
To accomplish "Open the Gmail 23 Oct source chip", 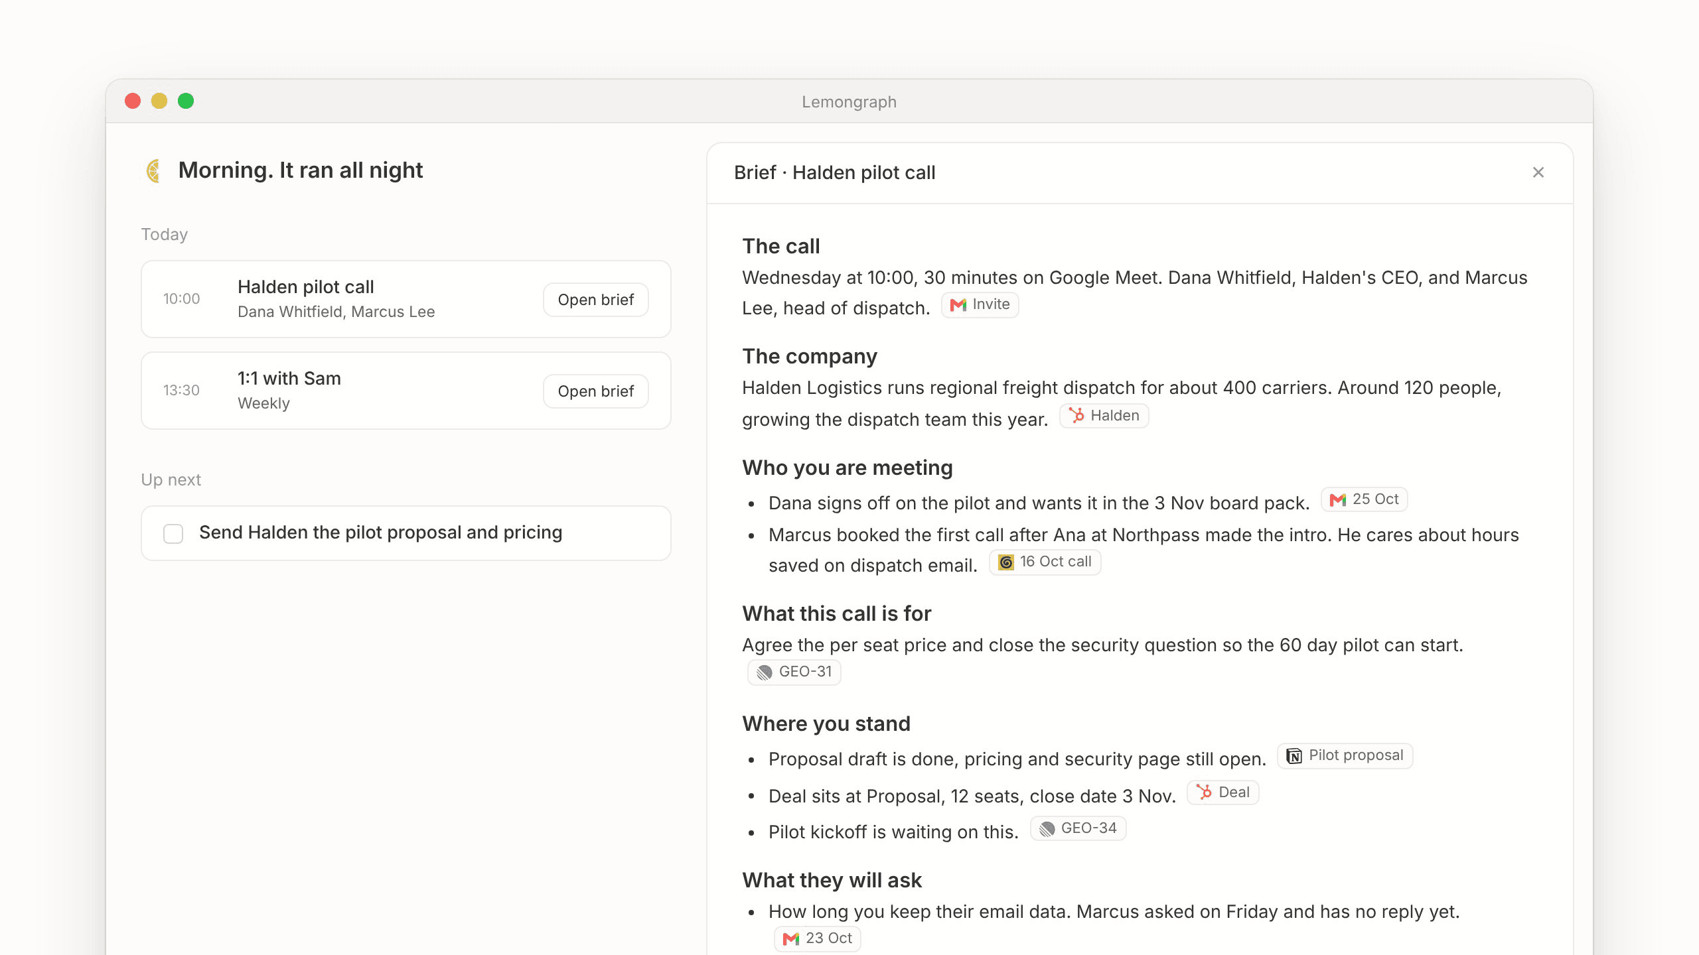I will (x=817, y=938).
